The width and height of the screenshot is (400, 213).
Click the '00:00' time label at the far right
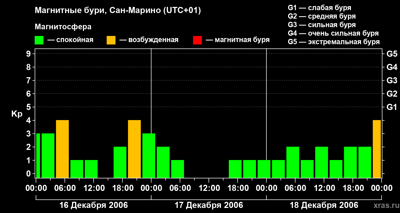pyautogui.click(x=382, y=188)
